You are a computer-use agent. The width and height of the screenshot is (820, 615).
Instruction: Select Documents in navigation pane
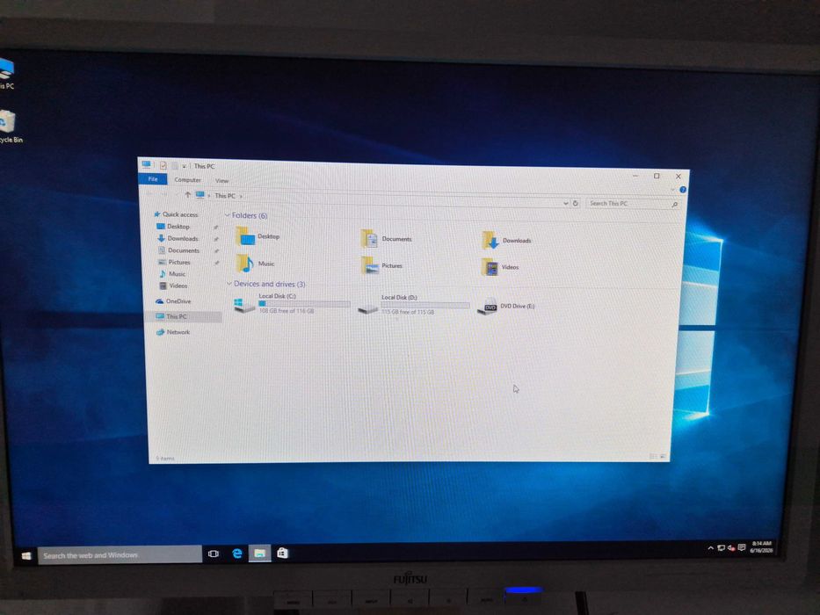point(178,250)
